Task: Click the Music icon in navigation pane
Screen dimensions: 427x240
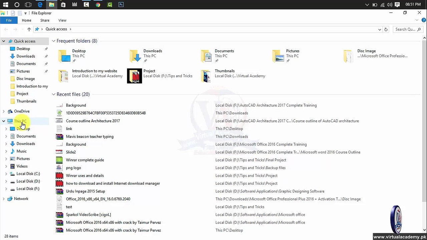Action: [13, 151]
